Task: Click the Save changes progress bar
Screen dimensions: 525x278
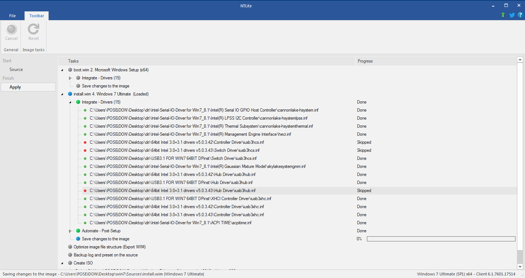Action: coord(441,239)
